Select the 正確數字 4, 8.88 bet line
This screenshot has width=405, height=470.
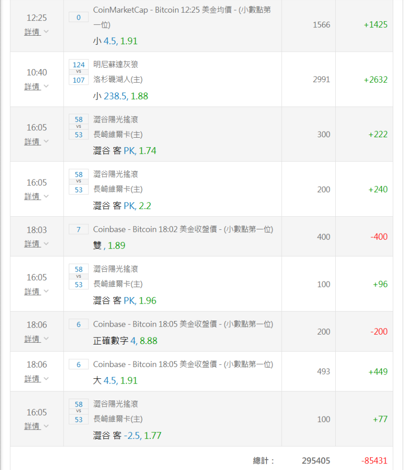pos(125,341)
